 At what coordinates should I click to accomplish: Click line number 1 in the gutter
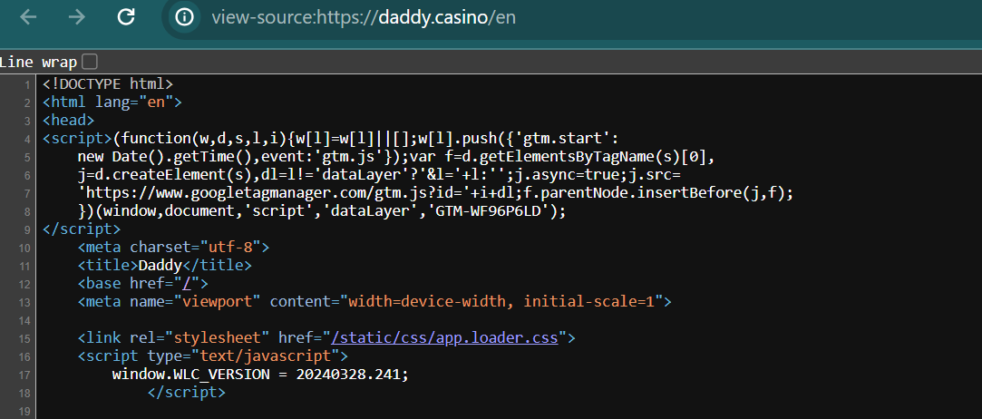click(x=27, y=84)
